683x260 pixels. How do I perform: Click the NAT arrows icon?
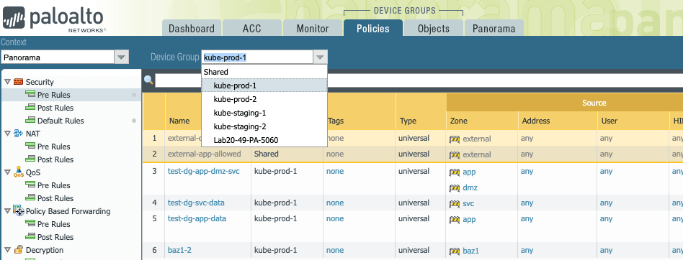point(18,134)
